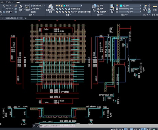Expand the プロパティ panel title arrow
The height and width of the screenshot is (130, 158).
pos(128,15)
